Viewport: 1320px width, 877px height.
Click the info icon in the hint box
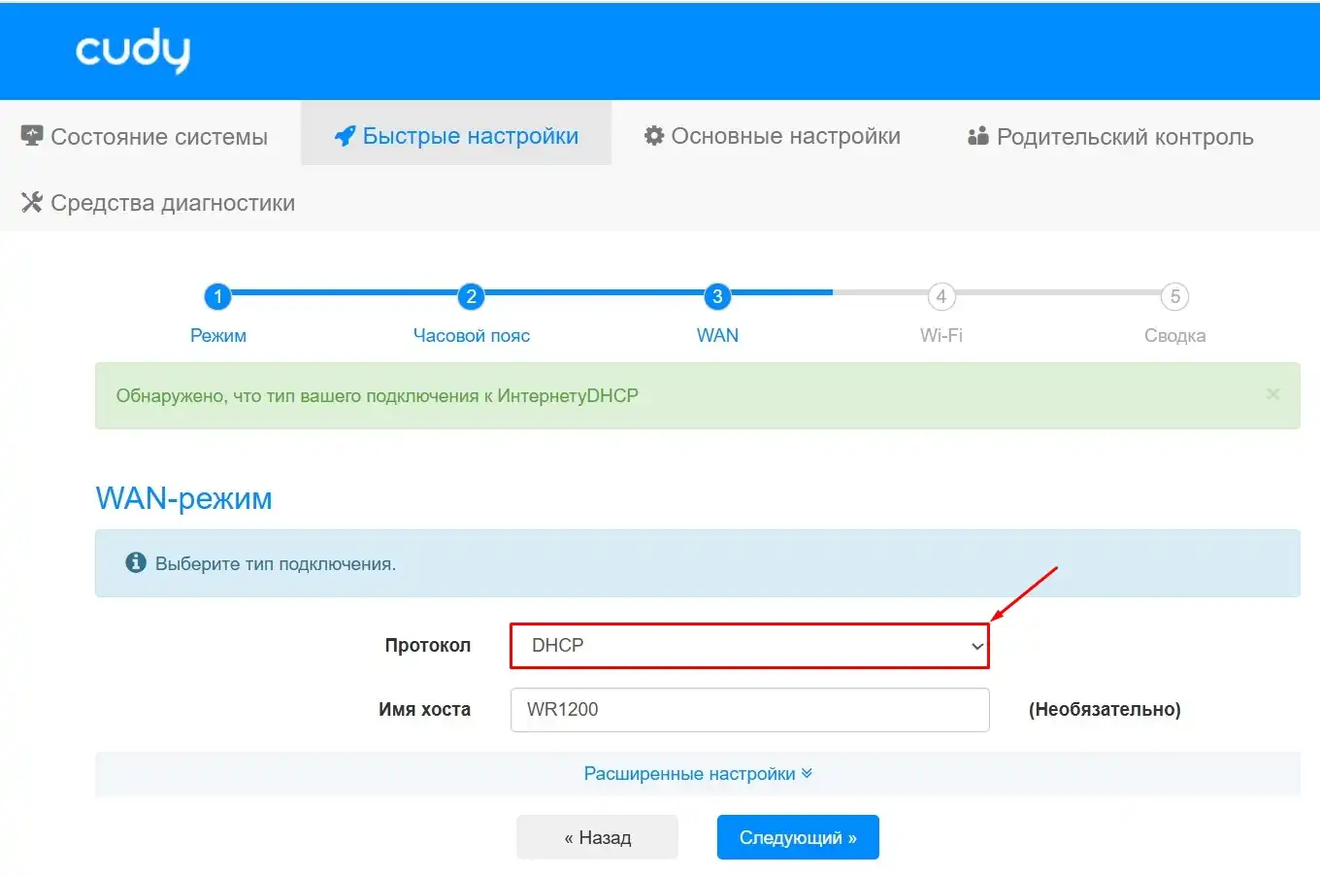click(x=136, y=563)
